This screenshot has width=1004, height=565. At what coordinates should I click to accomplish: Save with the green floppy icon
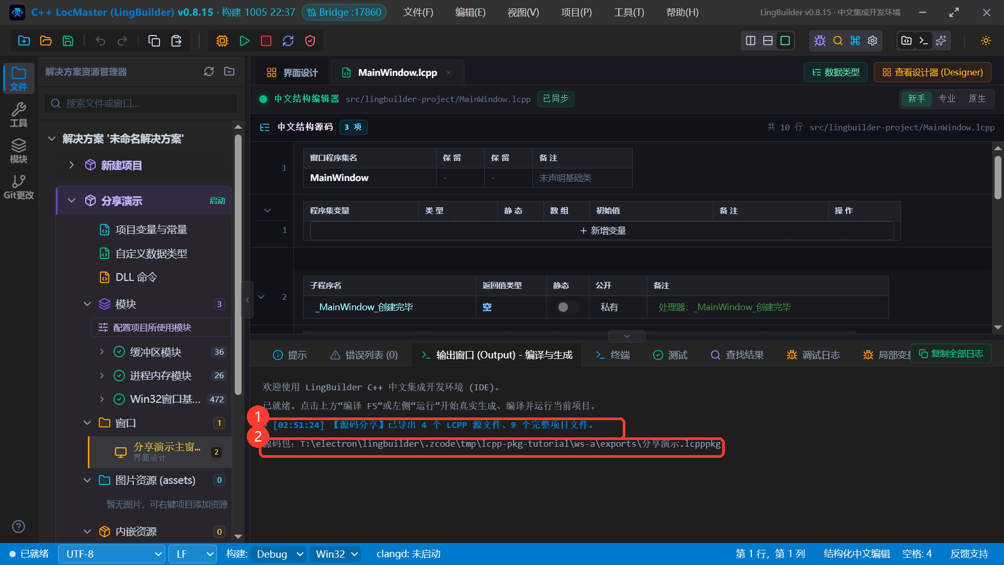[68, 41]
